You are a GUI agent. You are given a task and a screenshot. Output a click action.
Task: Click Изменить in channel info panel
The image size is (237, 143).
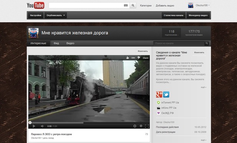[x=199, y=52]
